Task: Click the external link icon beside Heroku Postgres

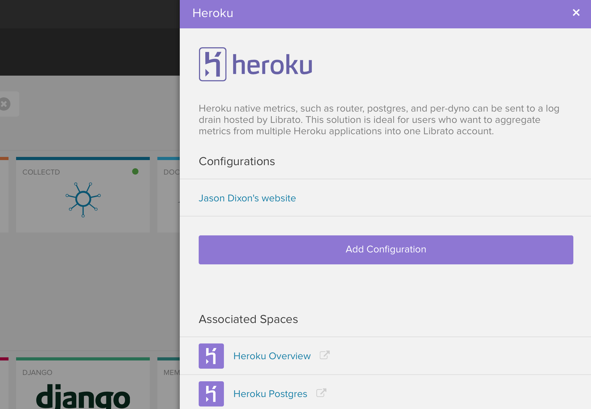Action: click(321, 393)
